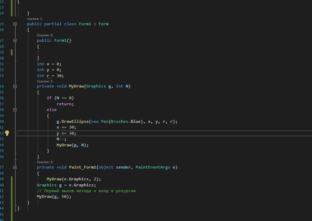This screenshot has width=312, height=221.
Task: Collapse the MyDraw method block
Action: coord(15,86)
